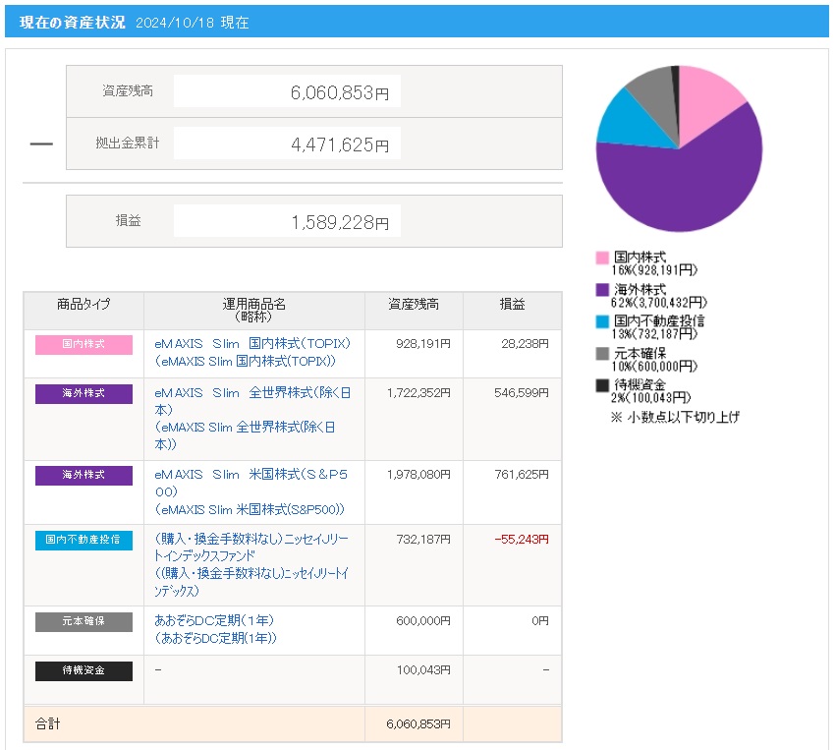Click the purple 海外株式 legend swatch
Image resolution: width=835 pixels, height=750 pixels.
pos(602,290)
